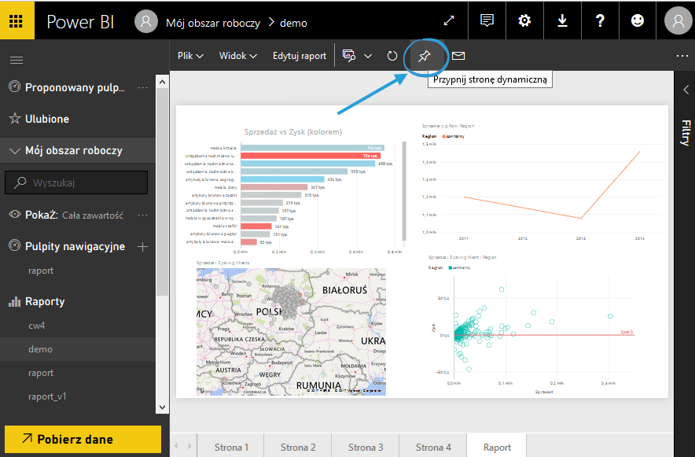Send feedback via smiley face icon

pos(638,21)
